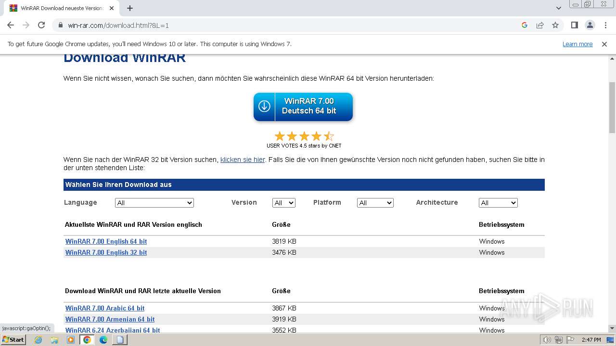The image size is (616, 346).
Task: Close the WinRAR Download tab
Action: [112, 8]
